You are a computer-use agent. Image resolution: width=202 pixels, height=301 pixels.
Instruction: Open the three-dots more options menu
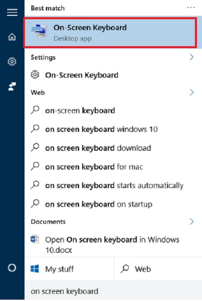191,7
